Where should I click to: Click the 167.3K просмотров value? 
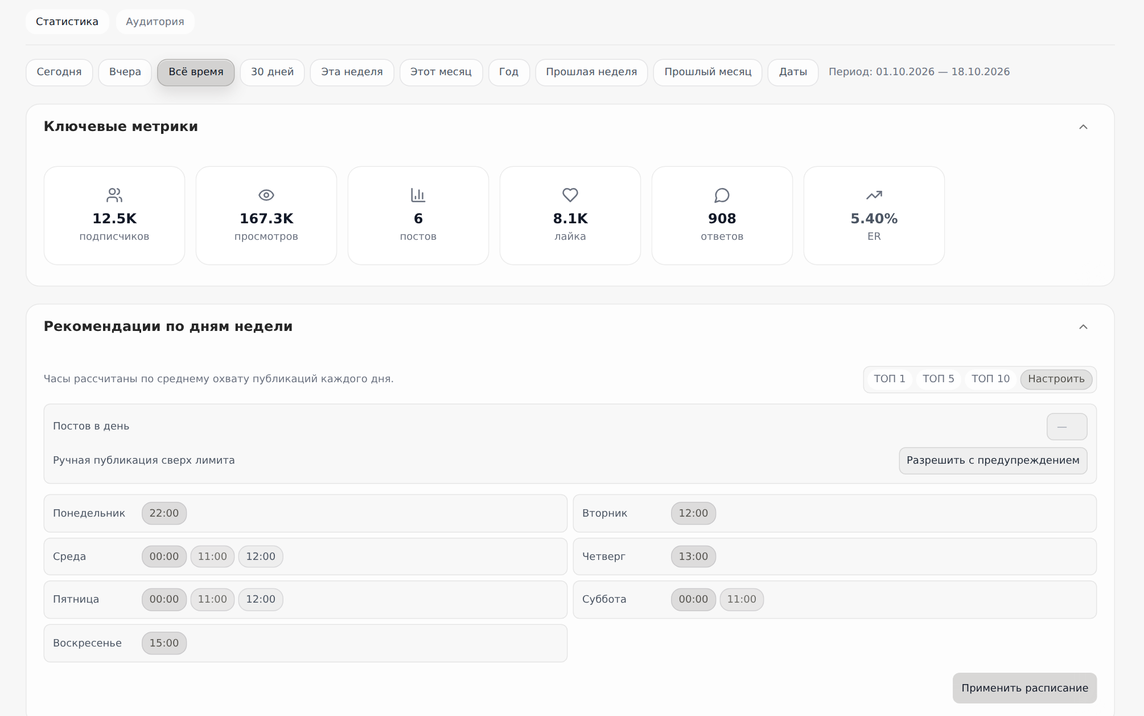click(266, 219)
